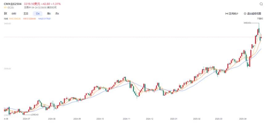The image size is (266, 125).
Task: Toggle the MA5 moving average line
Action: (x=15, y=19)
